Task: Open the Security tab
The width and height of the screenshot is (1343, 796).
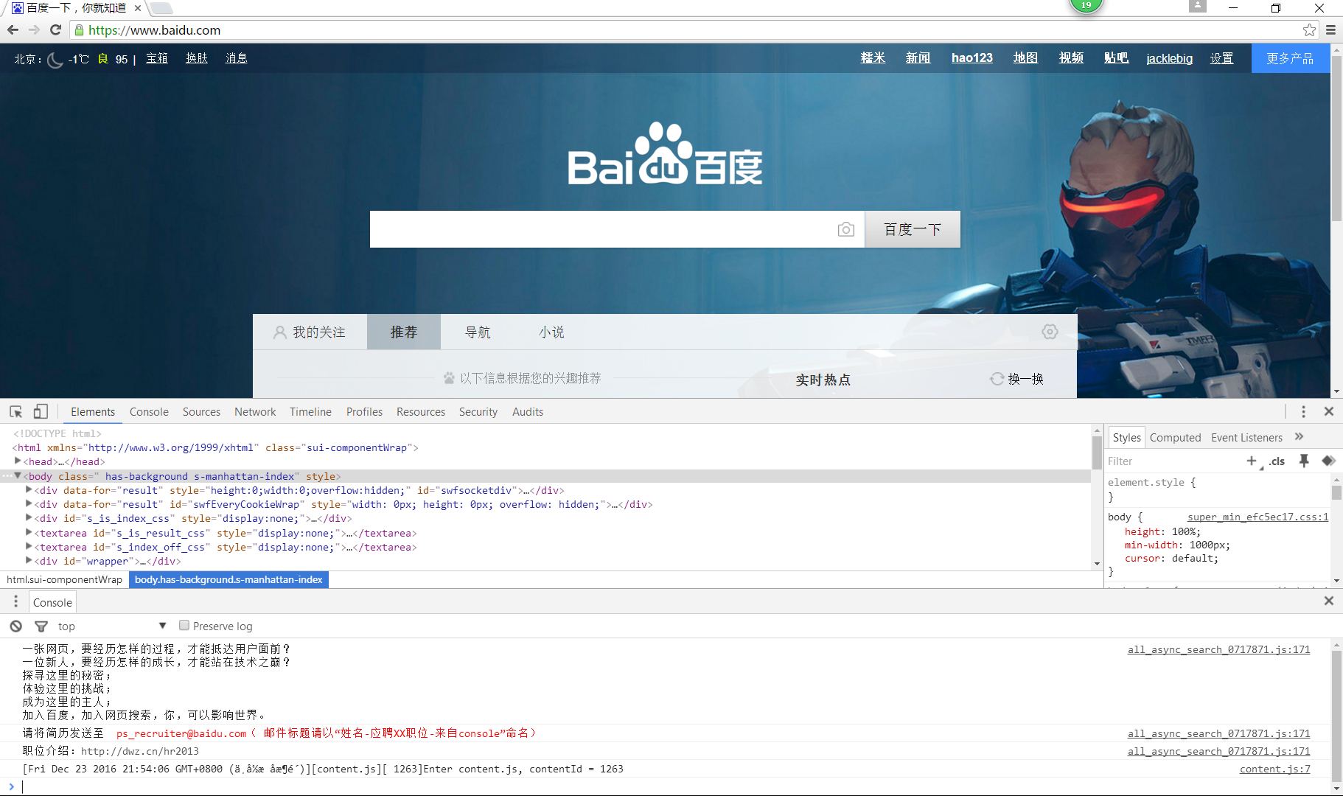Action: 478,411
